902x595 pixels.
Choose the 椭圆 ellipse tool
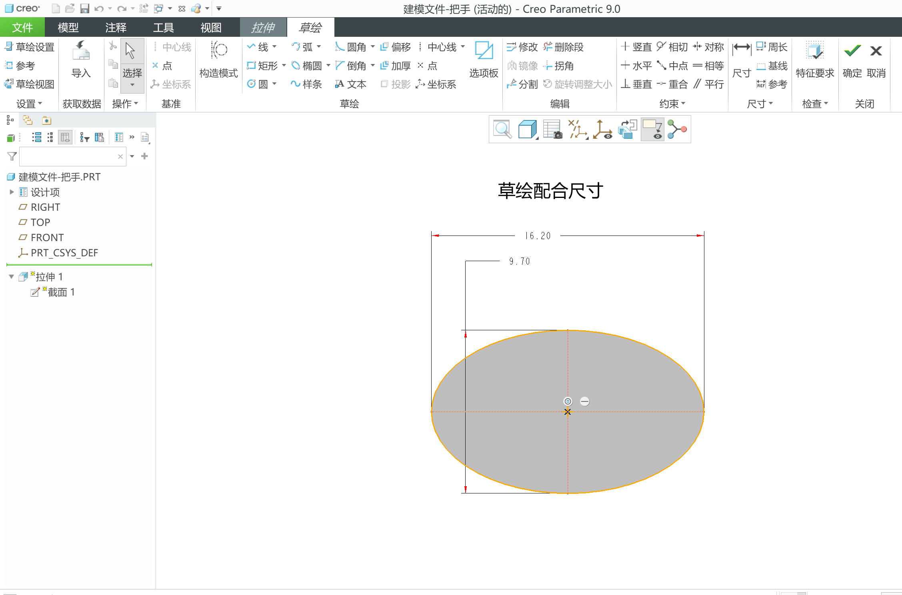click(x=307, y=66)
